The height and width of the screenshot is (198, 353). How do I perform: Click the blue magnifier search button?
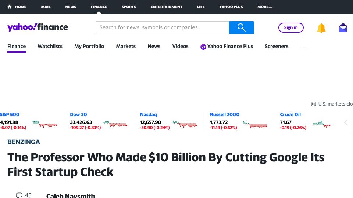click(x=242, y=27)
